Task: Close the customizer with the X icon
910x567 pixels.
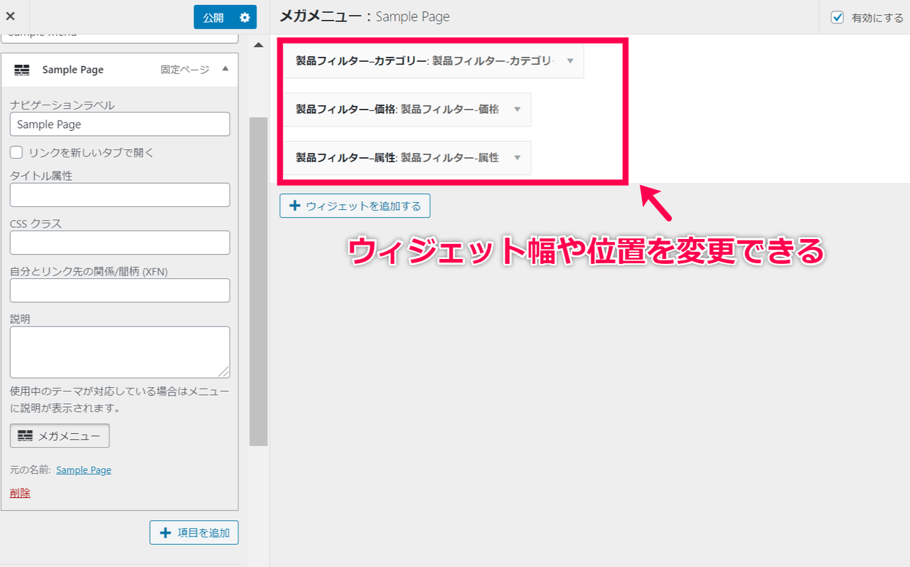Action: 11,16
